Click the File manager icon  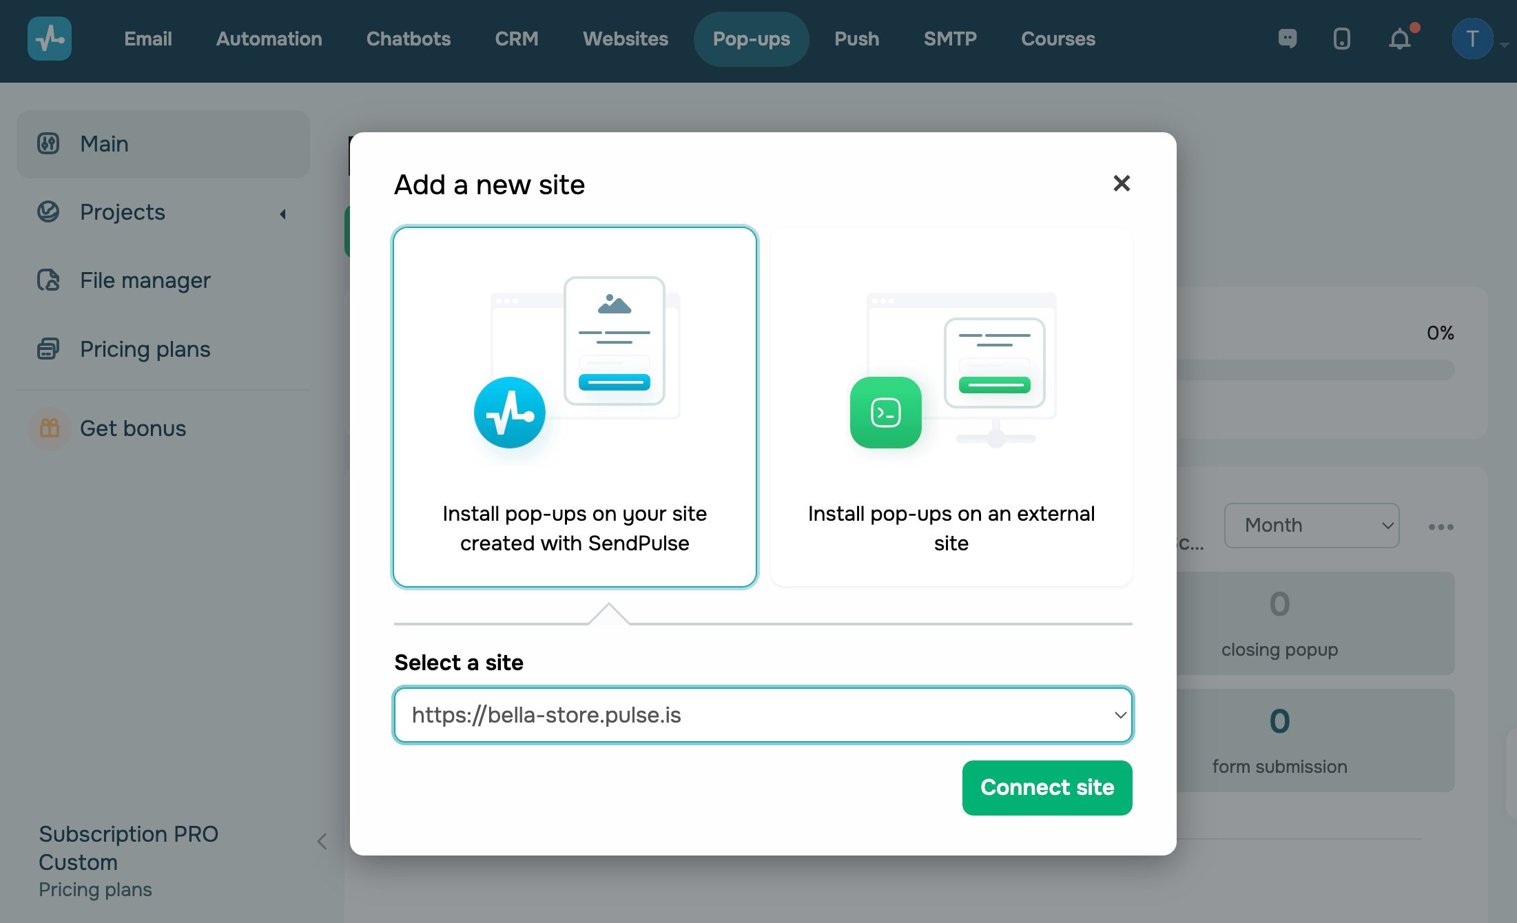[48, 280]
